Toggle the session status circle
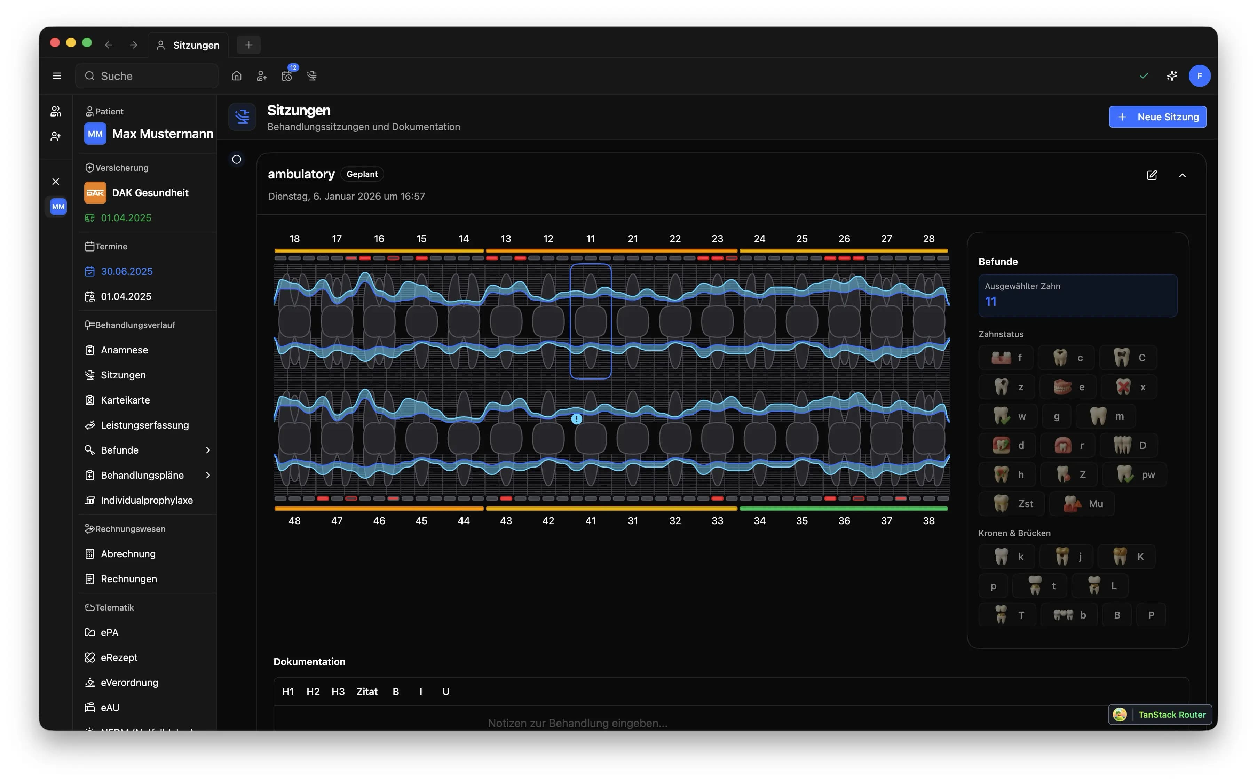This screenshot has width=1257, height=782. click(236, 159)
